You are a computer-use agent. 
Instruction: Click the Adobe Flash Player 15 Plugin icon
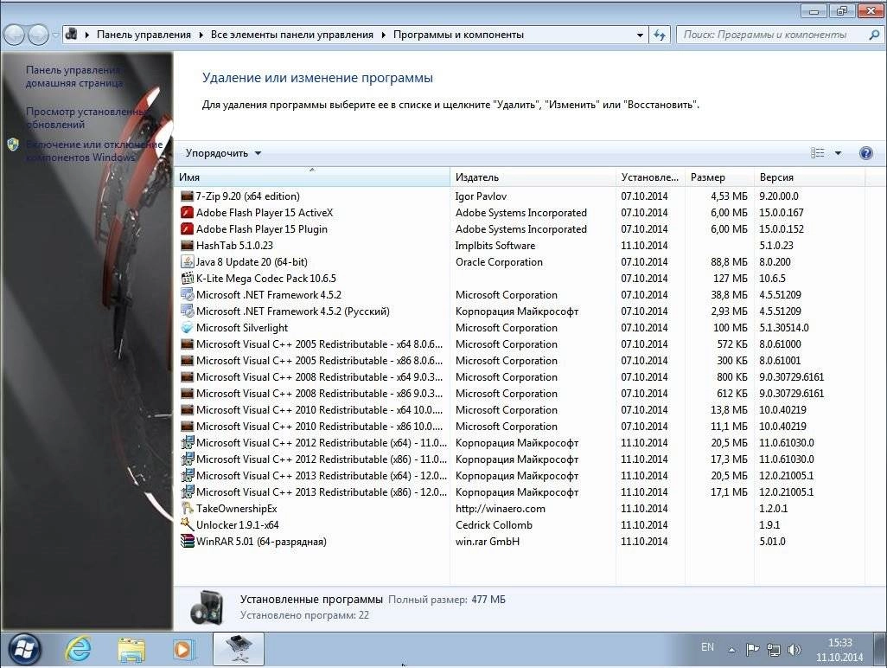188,229
